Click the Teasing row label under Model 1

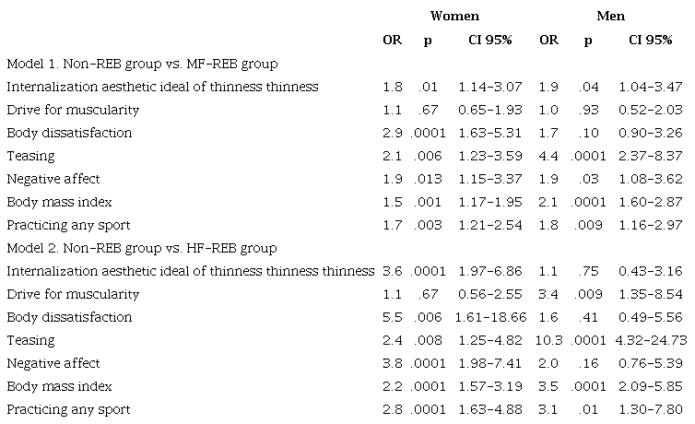coord(30,156)
